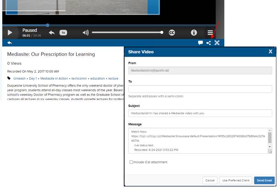Change the 1x playback speed
This screenshot has width=279, height=190.
[x=63, y=33]
